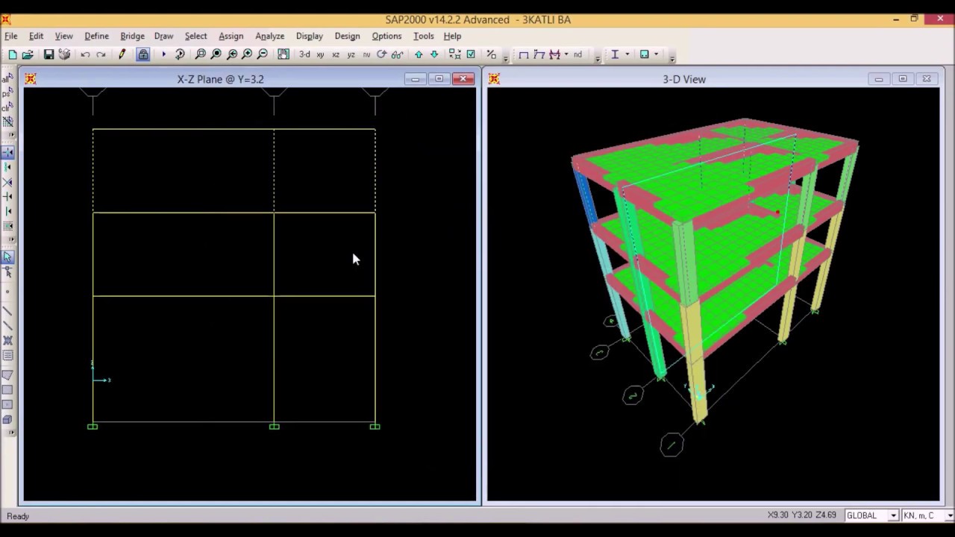The height and width of the screenshot is (537, 955).
Task: Click the Draw Poly Area tool
Action: tap(7, 375)
